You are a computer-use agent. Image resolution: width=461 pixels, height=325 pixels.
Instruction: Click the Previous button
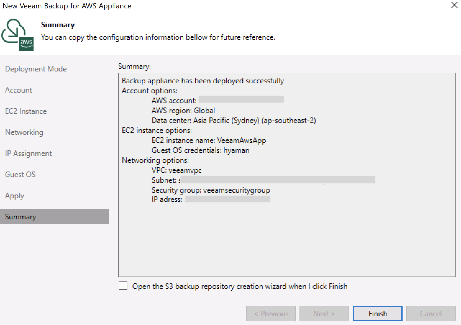point(271,314)
